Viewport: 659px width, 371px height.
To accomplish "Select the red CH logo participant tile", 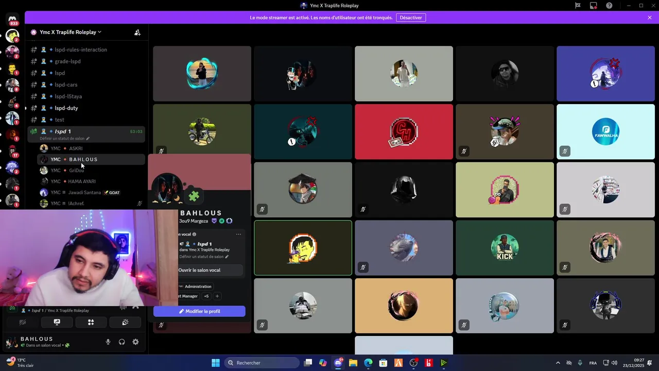I will [404, 131].
